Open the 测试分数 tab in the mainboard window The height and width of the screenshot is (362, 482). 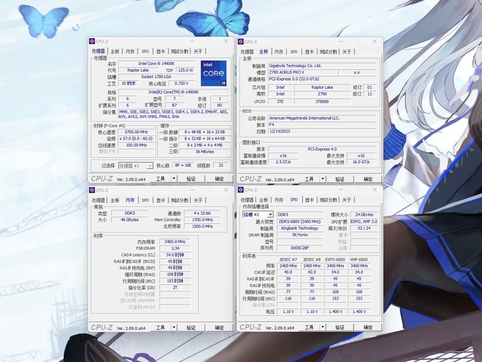pos(328,52)
